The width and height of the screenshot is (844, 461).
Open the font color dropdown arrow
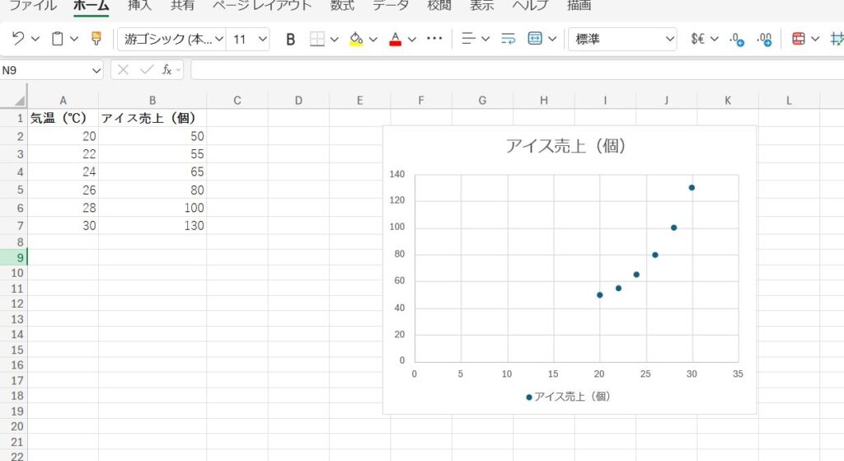tap(412, 39)
